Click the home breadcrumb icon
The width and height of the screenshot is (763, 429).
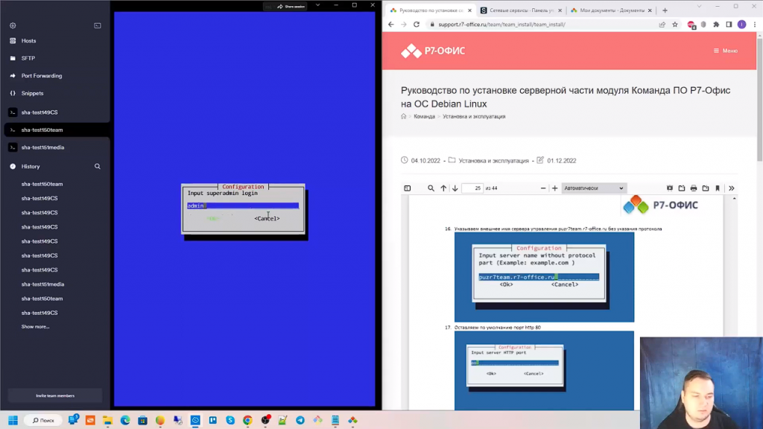[403, 116]
